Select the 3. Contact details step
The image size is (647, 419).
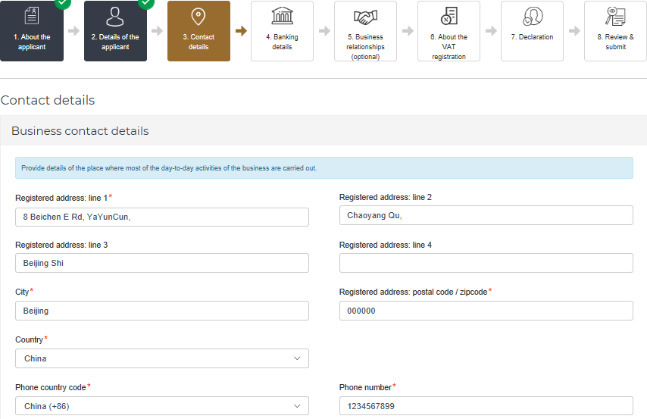click(x=199, y=31)
